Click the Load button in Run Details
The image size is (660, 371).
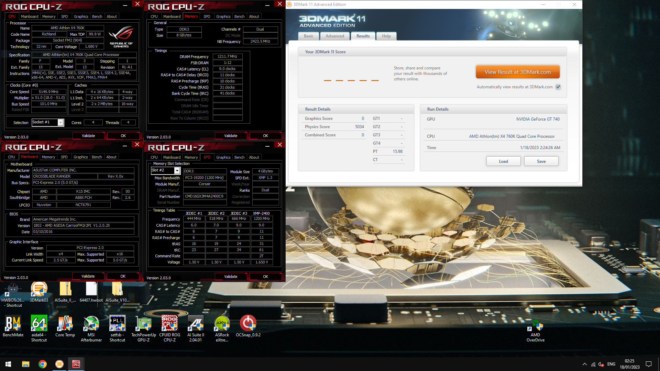(503, 161)
